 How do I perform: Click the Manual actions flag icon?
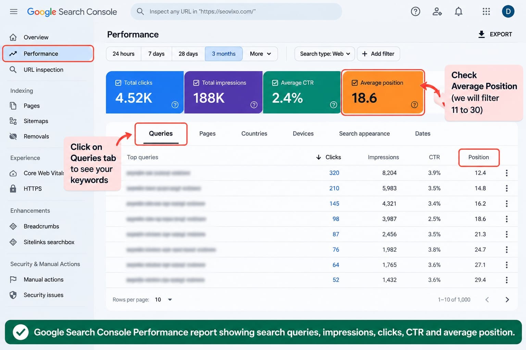(13, 280)
